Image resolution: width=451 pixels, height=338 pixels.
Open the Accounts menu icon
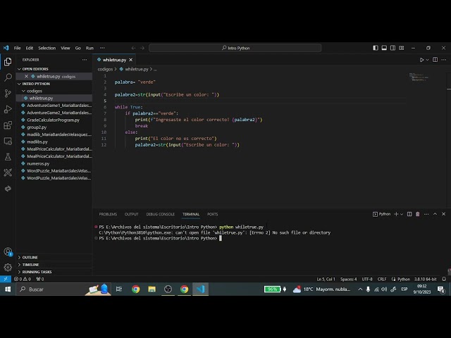tap(8, 252)
